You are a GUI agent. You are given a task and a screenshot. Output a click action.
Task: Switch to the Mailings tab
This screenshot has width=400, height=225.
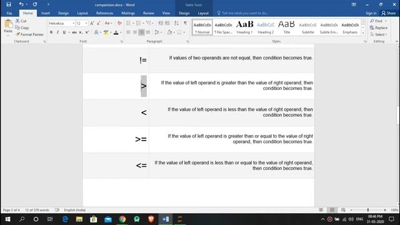(x=127, y=13)
